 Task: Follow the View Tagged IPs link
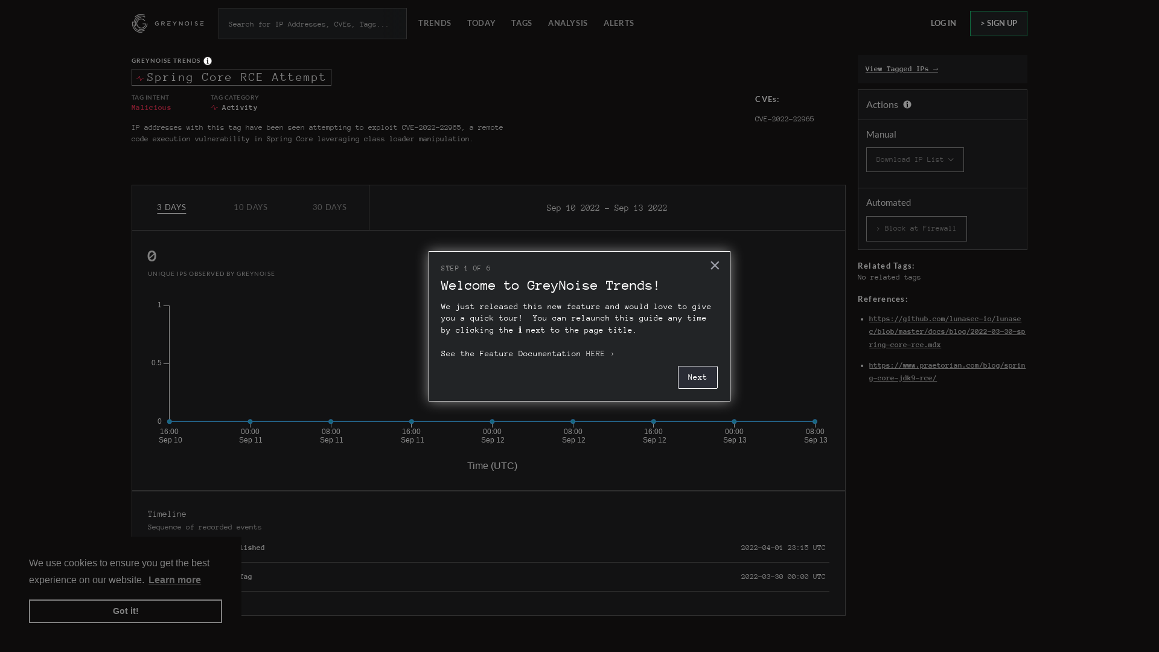[901, 69]
